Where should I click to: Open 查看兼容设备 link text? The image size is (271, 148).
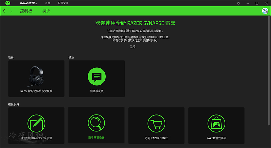(97, 138)
